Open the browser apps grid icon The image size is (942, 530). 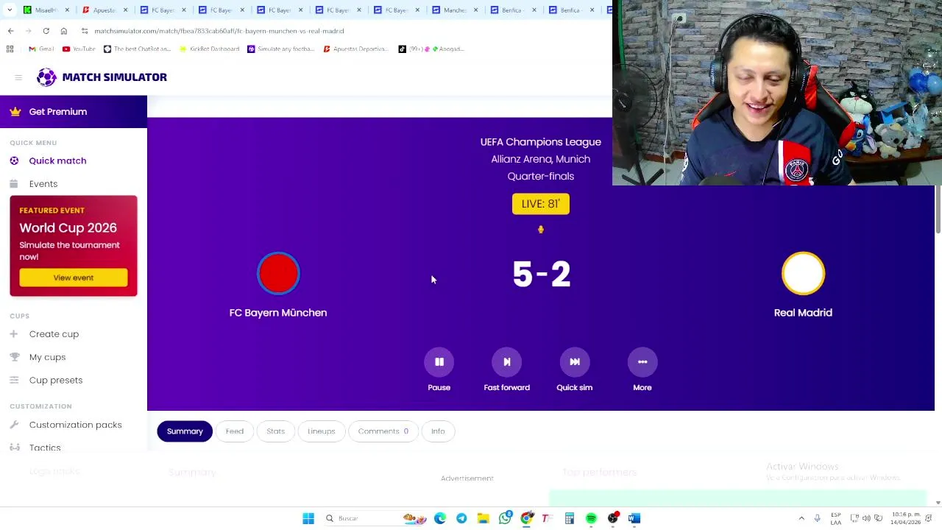click(x=10, y=49)
